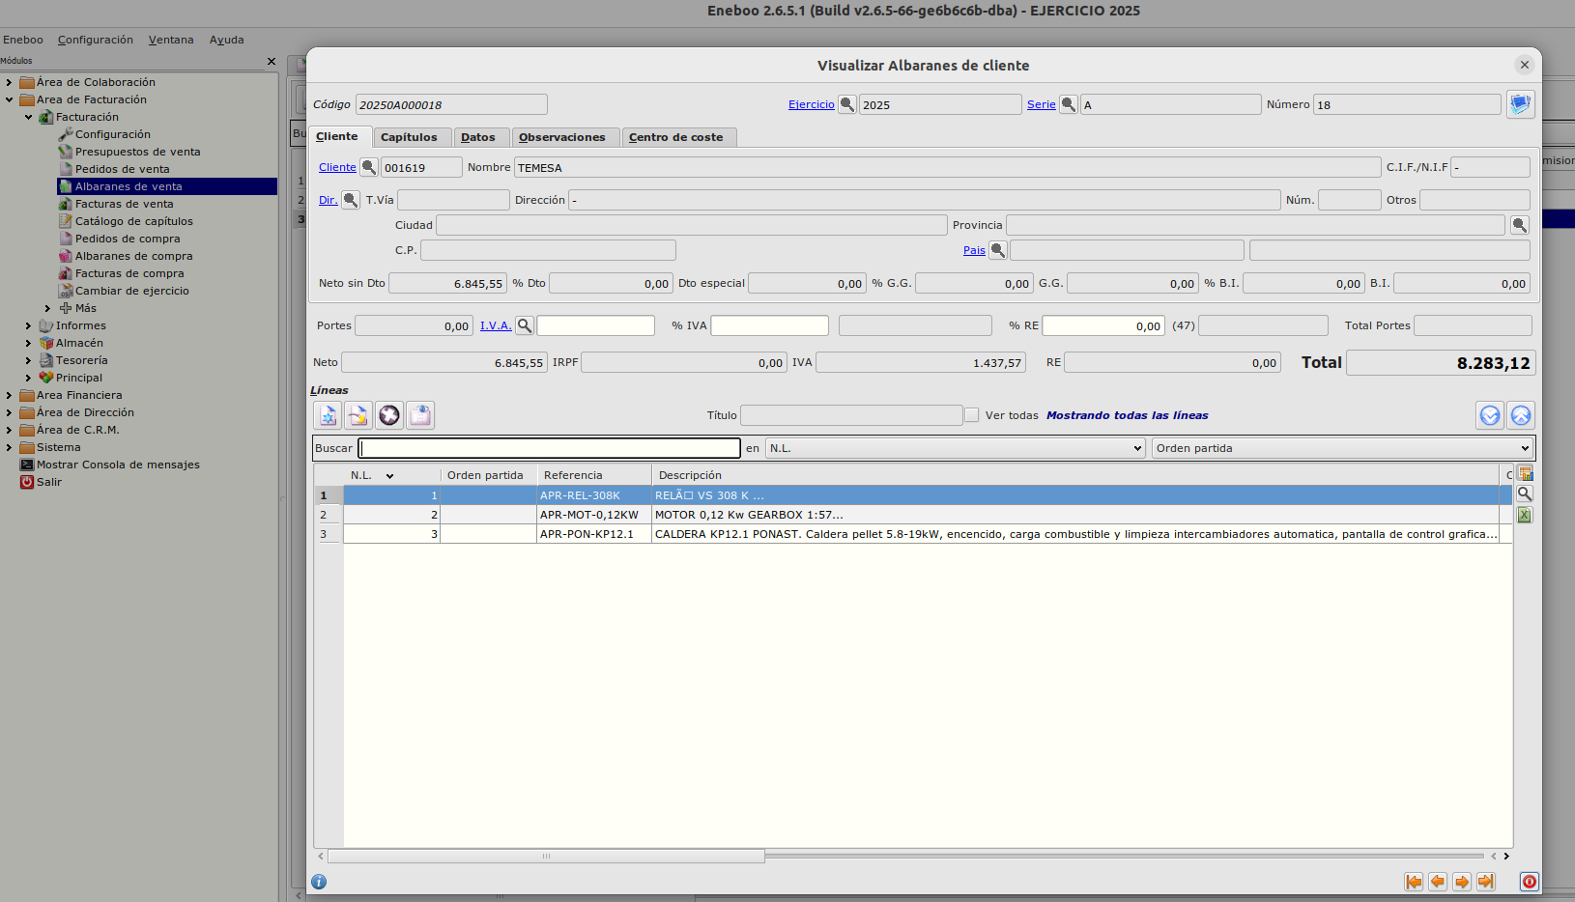Expand the Sistema tree node

[10, 447]
